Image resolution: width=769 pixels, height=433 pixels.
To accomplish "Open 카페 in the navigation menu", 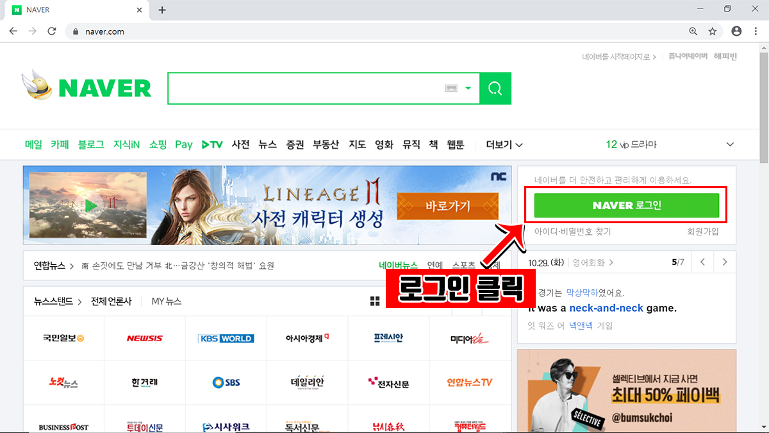I will coord(60,144).
